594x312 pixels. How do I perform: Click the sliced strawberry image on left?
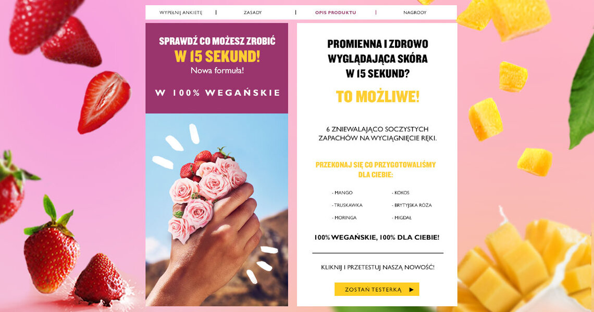(x=104, y=102)
